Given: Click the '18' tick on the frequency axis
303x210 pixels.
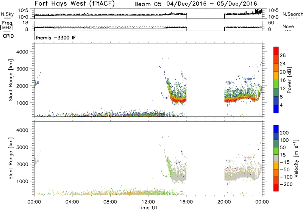Looking at the screenshot, I should tap(25, 23).
